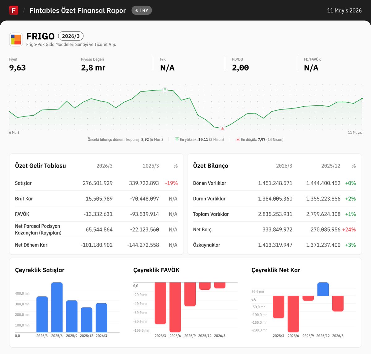Image resolution: width=371 pixels, height=354 pixels.
Task: Click the FD/FAVÖK value N/A
Action: (x=311, y=68)
